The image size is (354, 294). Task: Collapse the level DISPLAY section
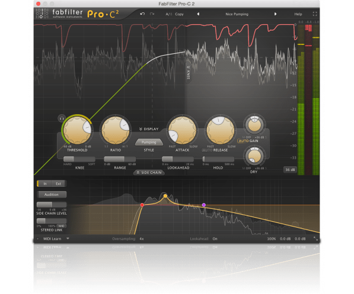[149, 129]
